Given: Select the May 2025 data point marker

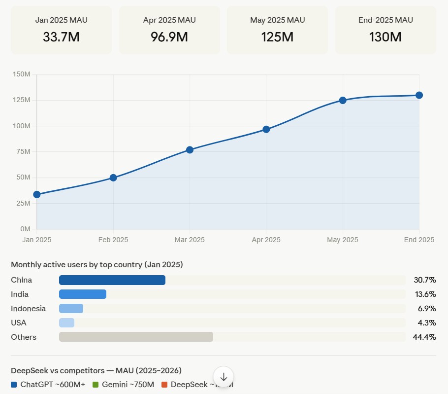Looking at the screenshot, I should pyautogui.click(x=343, y=100).
